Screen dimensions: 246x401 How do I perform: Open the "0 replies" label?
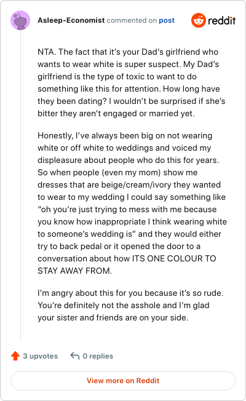click(98, 356)
